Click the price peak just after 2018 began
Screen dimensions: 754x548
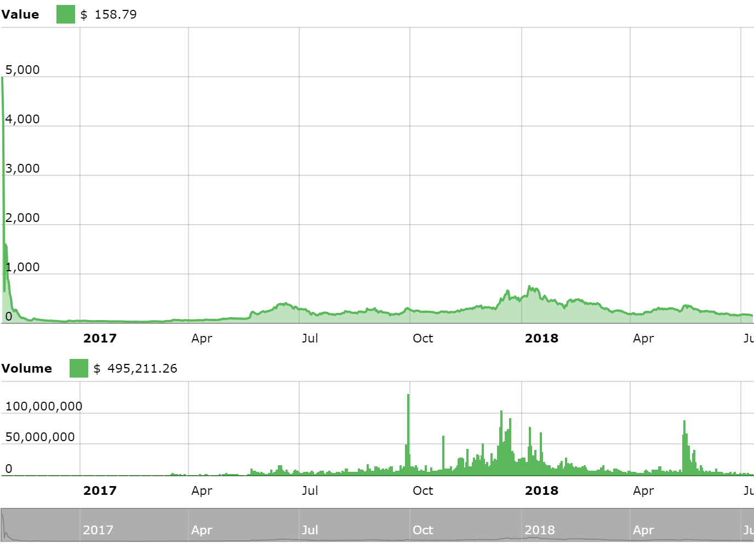[529, 287]
